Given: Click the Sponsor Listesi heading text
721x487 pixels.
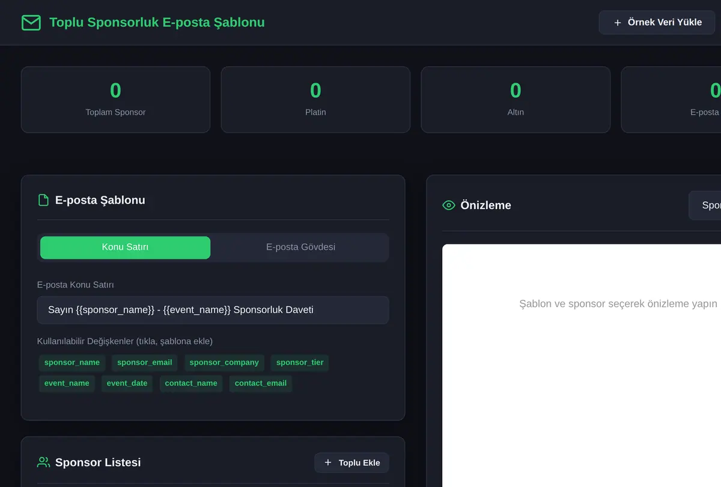Looking at the screenshot, I should pyautogui.click(x=98, y=463).
